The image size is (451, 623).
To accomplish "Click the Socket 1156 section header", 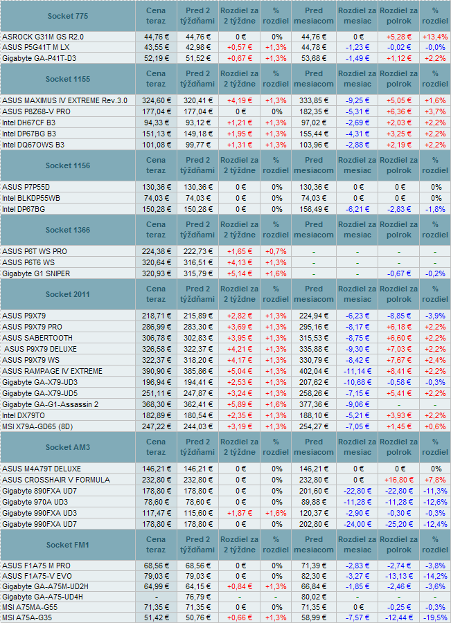I will click(68, 165).
